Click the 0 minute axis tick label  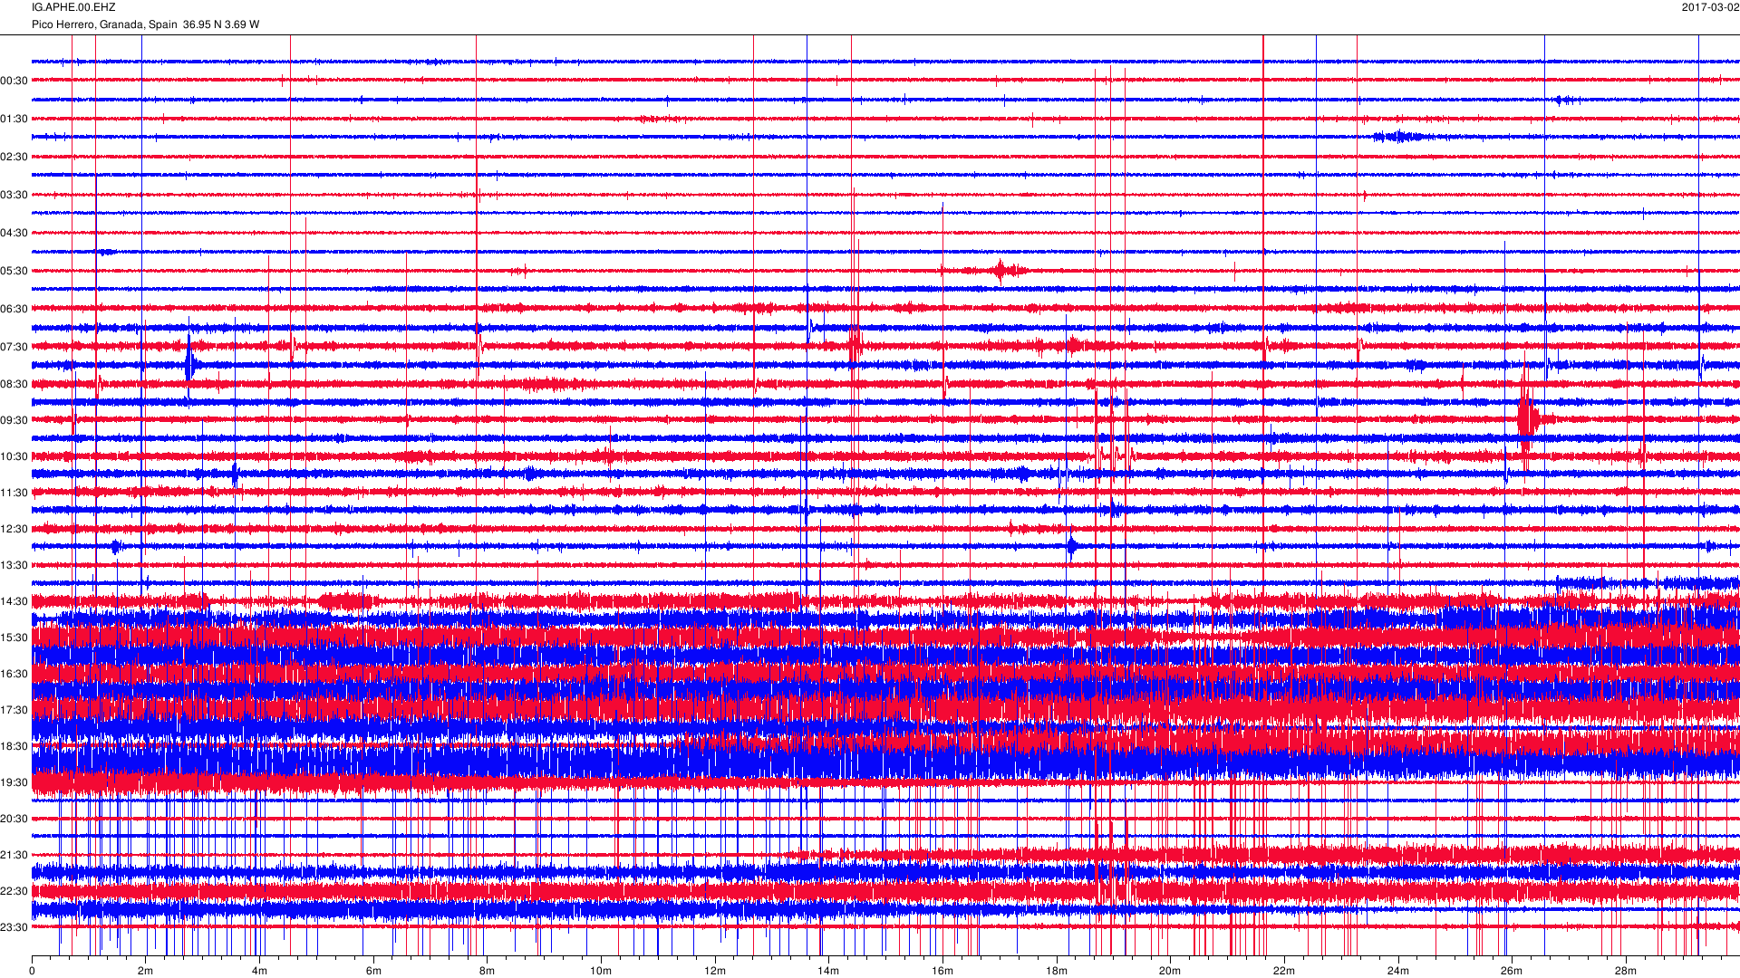pyautogui.click(x=32, y=971)
